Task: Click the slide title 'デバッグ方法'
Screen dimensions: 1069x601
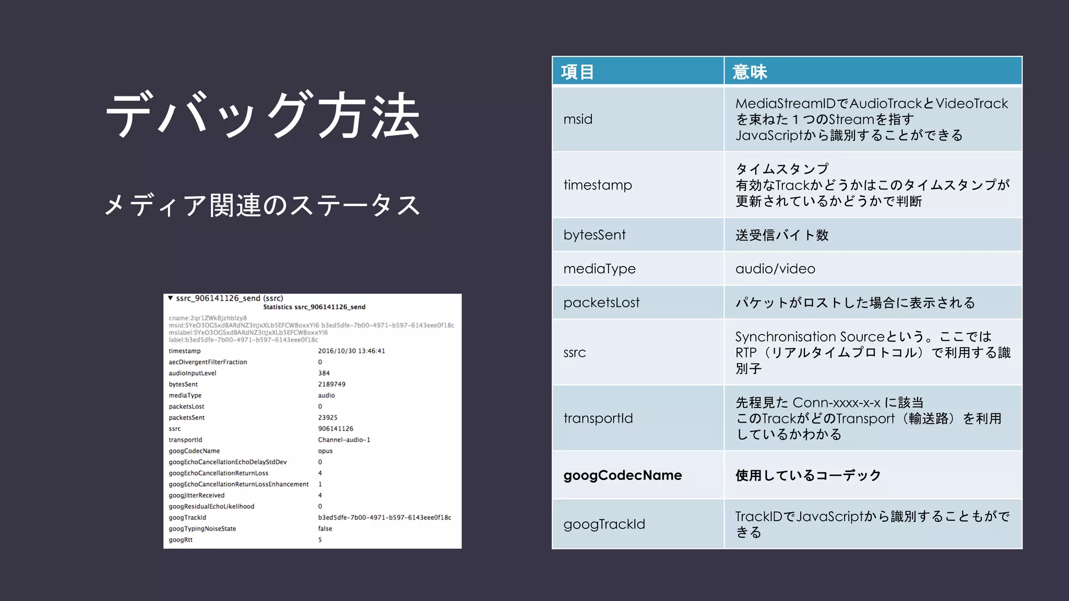Action: (x=263, y=115)
